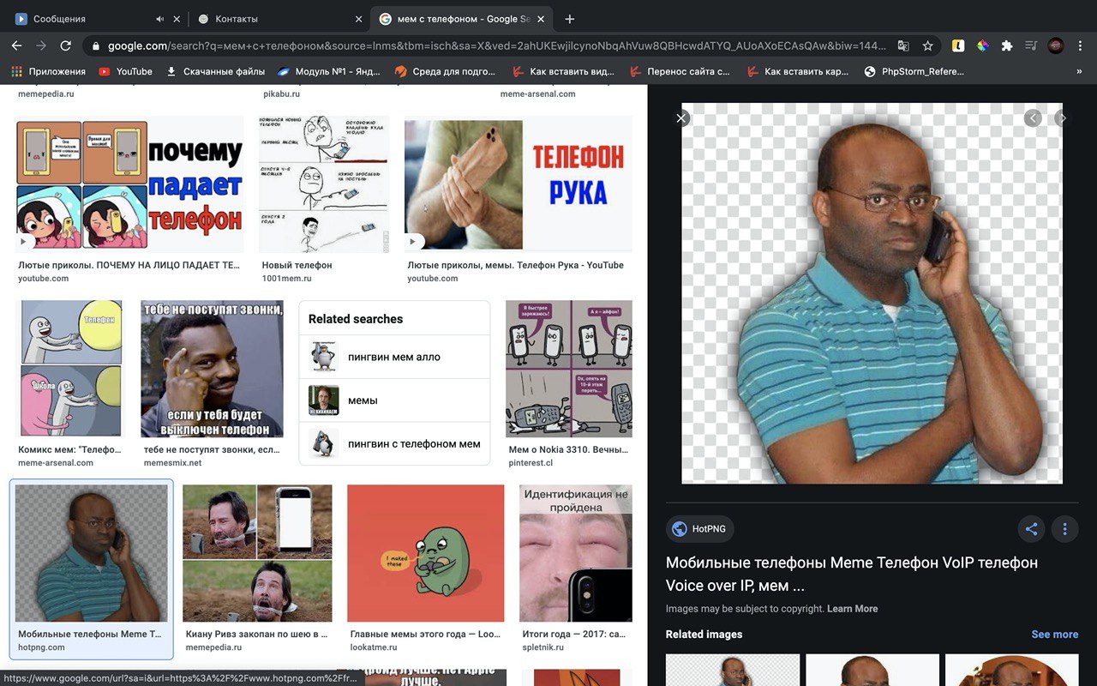This screenshot has width=1097, height=686.
Task: Open the Приложения bookmark
Action: 48,72
